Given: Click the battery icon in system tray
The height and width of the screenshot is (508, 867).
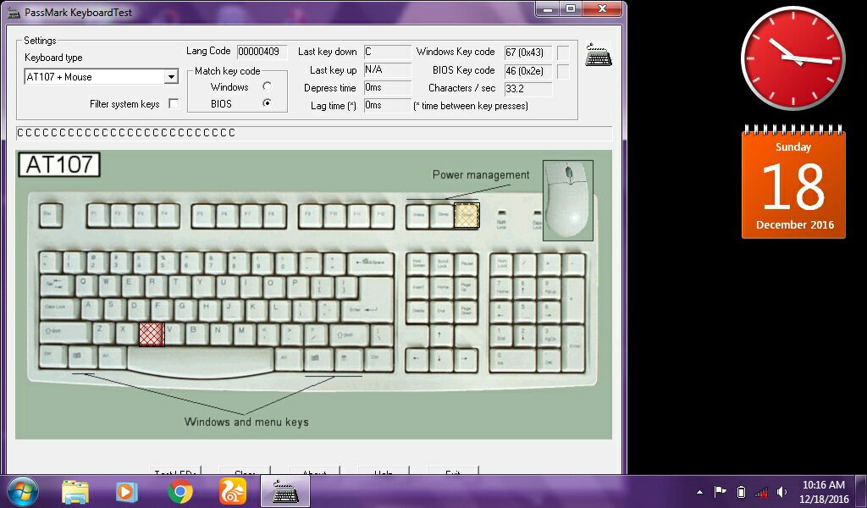Looking at the screenshot, I should point(742,491).
